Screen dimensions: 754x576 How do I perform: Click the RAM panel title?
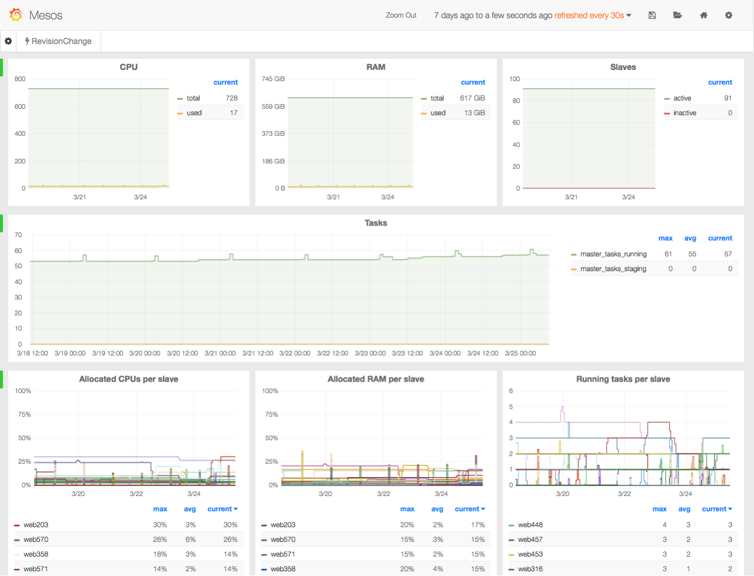point(376,67)
